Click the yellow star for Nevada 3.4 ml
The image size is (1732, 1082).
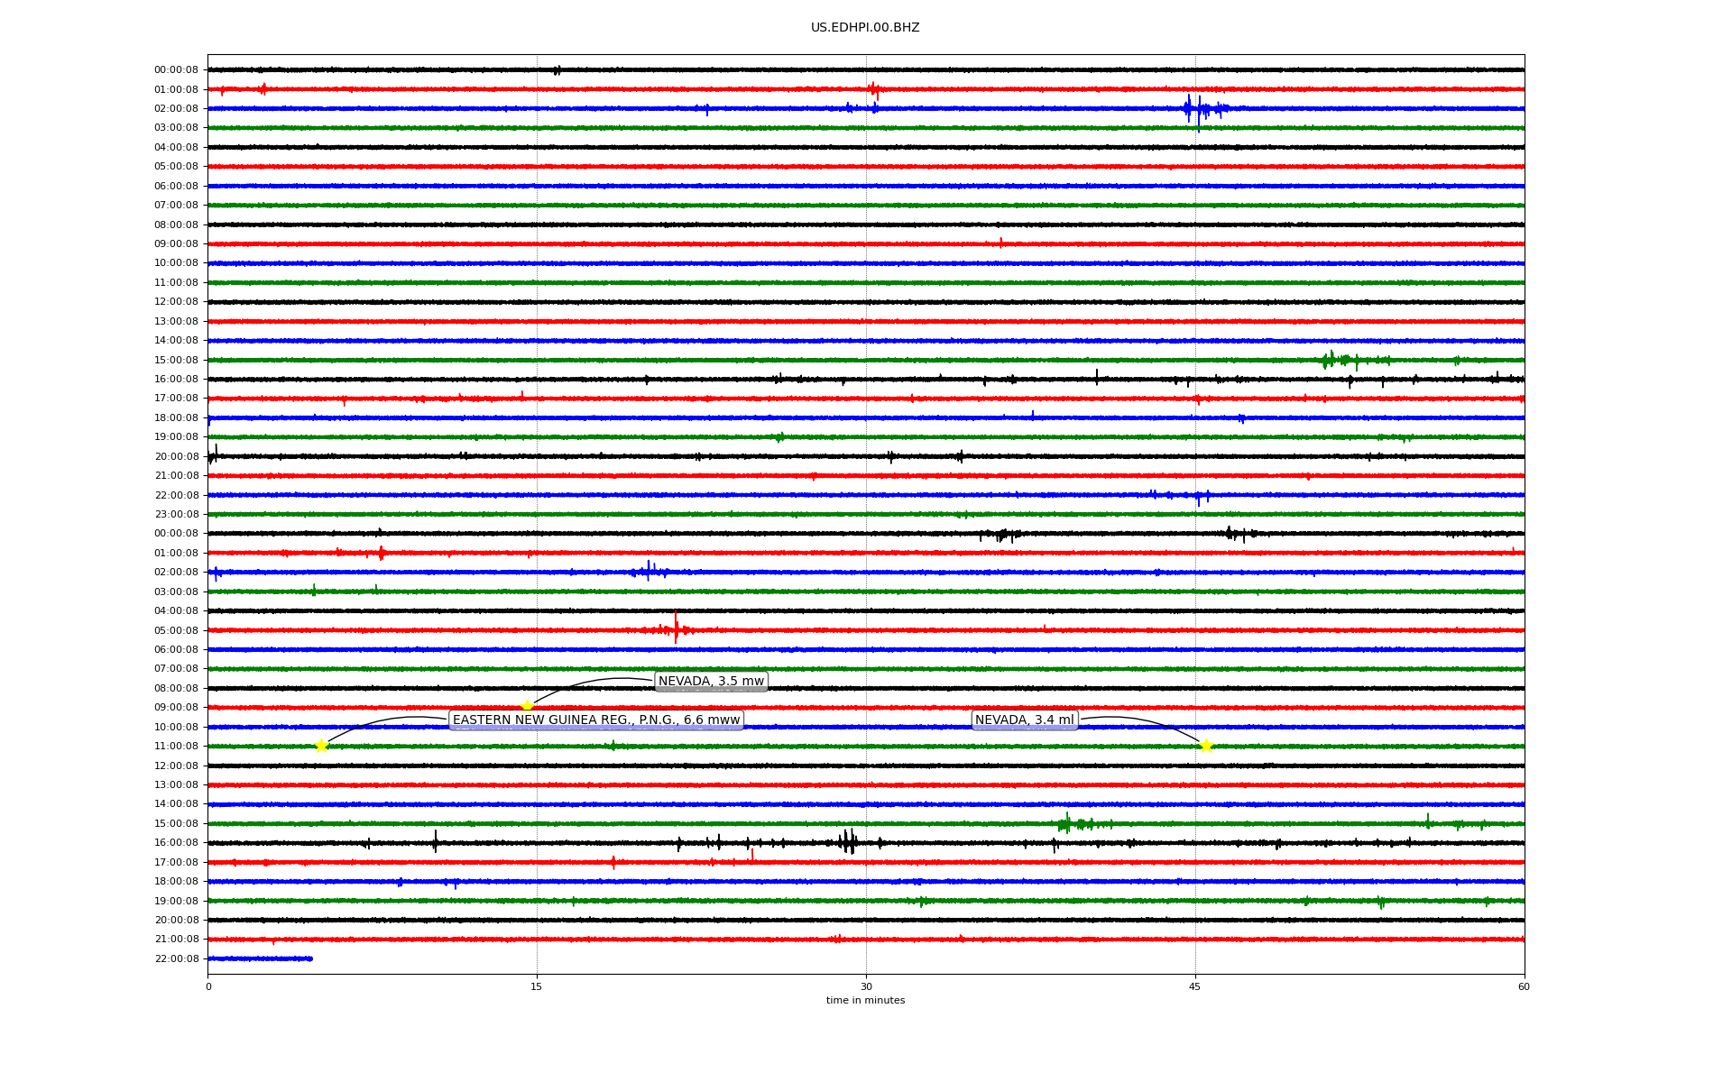[1206, 746]
